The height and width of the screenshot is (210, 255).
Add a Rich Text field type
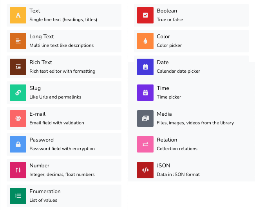41,63
